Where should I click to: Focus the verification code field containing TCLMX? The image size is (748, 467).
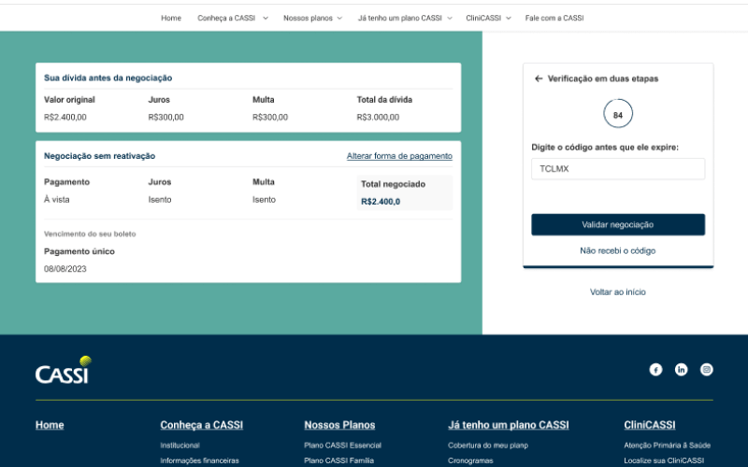[618, 169]
